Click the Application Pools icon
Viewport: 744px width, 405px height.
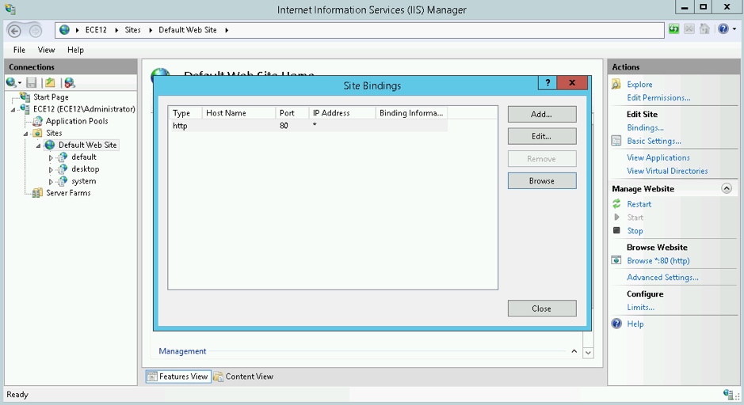click(37, 121)
